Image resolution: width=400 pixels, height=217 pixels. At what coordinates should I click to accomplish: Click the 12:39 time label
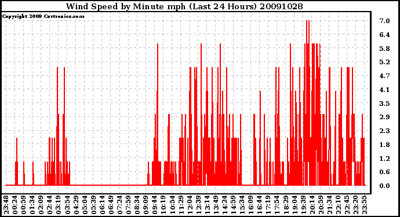198,205
